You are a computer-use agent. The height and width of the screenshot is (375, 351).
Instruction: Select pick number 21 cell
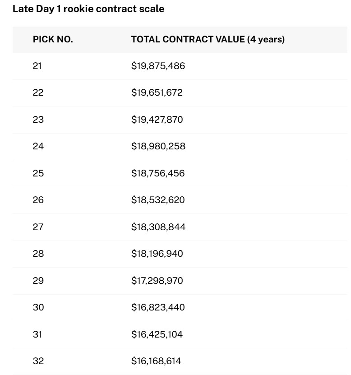37,66
